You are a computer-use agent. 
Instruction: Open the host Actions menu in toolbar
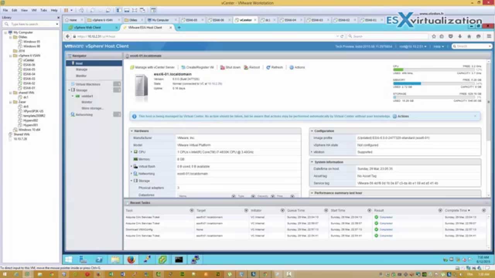pyautogui.click(x=297, y=67)
